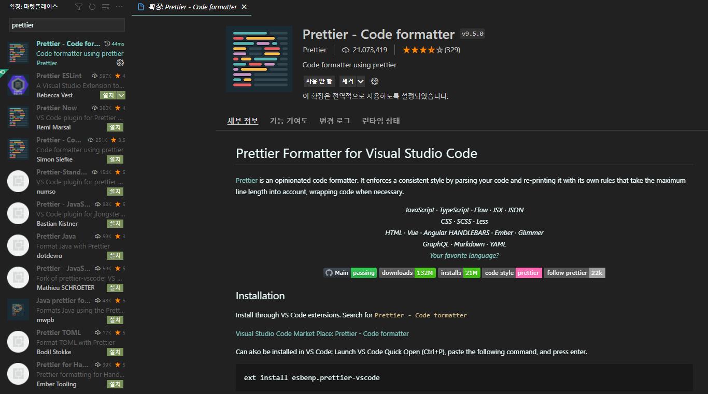This screenshot has width=708, height=394.
Task: Open the numso extension placeholder icon
Action: click(18, 181)
